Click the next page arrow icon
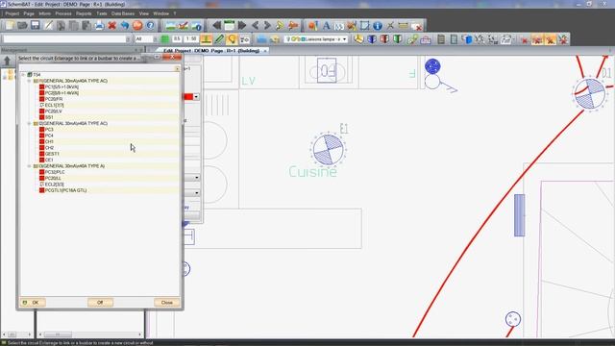This screenshot has height=346, width=615. pyautogui.click(x=267, y=26)
